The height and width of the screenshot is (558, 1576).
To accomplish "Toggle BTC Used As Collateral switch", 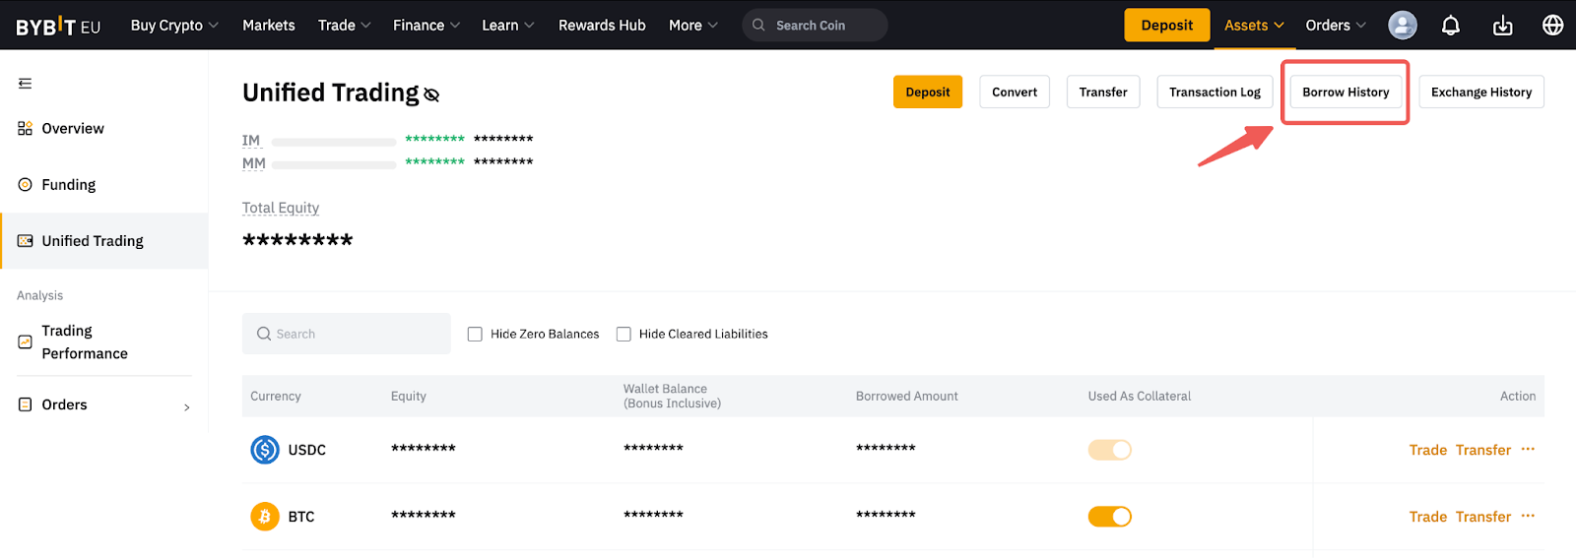I will coord(1109,517).
